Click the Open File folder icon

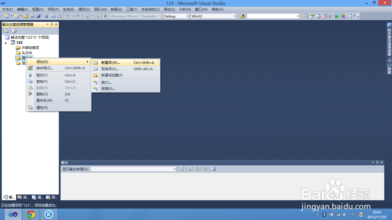[x=26, y=16]
